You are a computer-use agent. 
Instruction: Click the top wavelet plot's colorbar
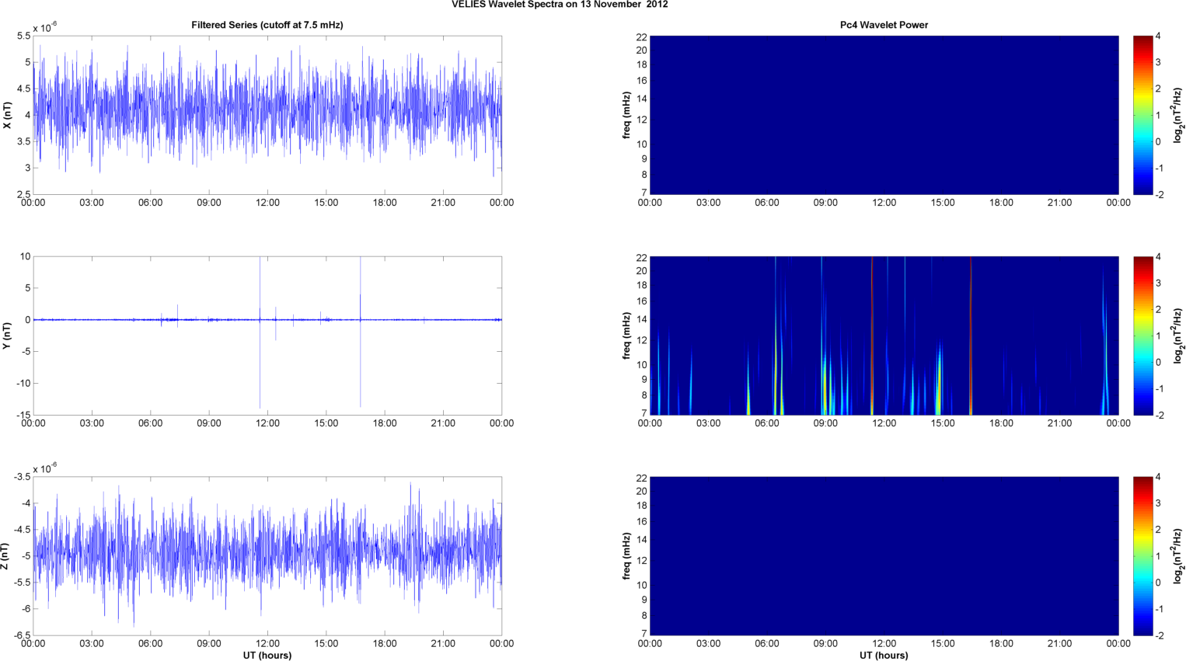click(x=1142, y=115)
